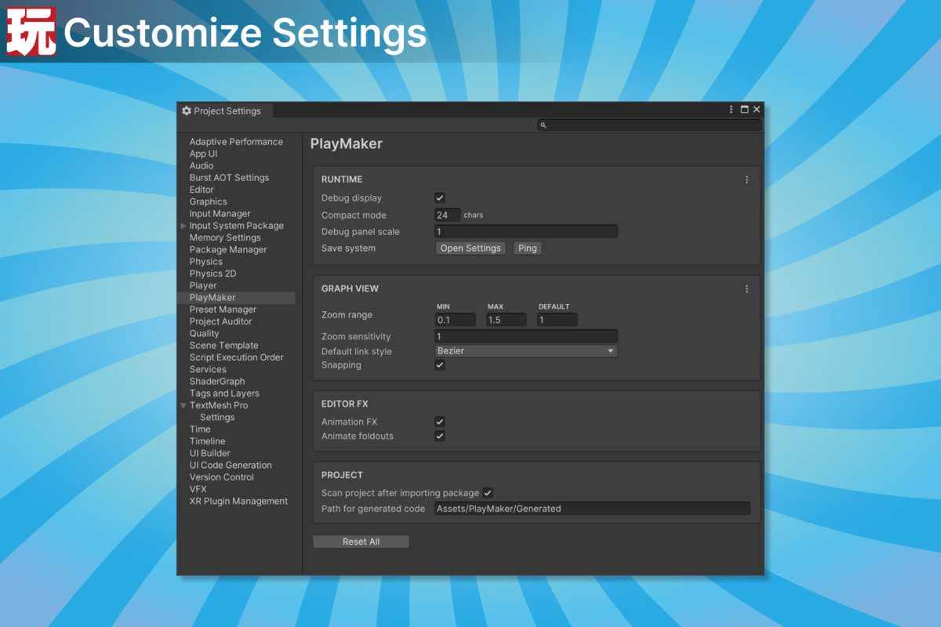The width and height of the screenshot is (941, 627).
Task: Select XR Plugin Management category
Action: [x=238, y=502]
